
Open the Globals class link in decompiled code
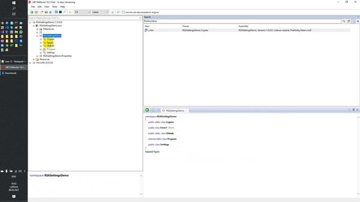point(170,134)
